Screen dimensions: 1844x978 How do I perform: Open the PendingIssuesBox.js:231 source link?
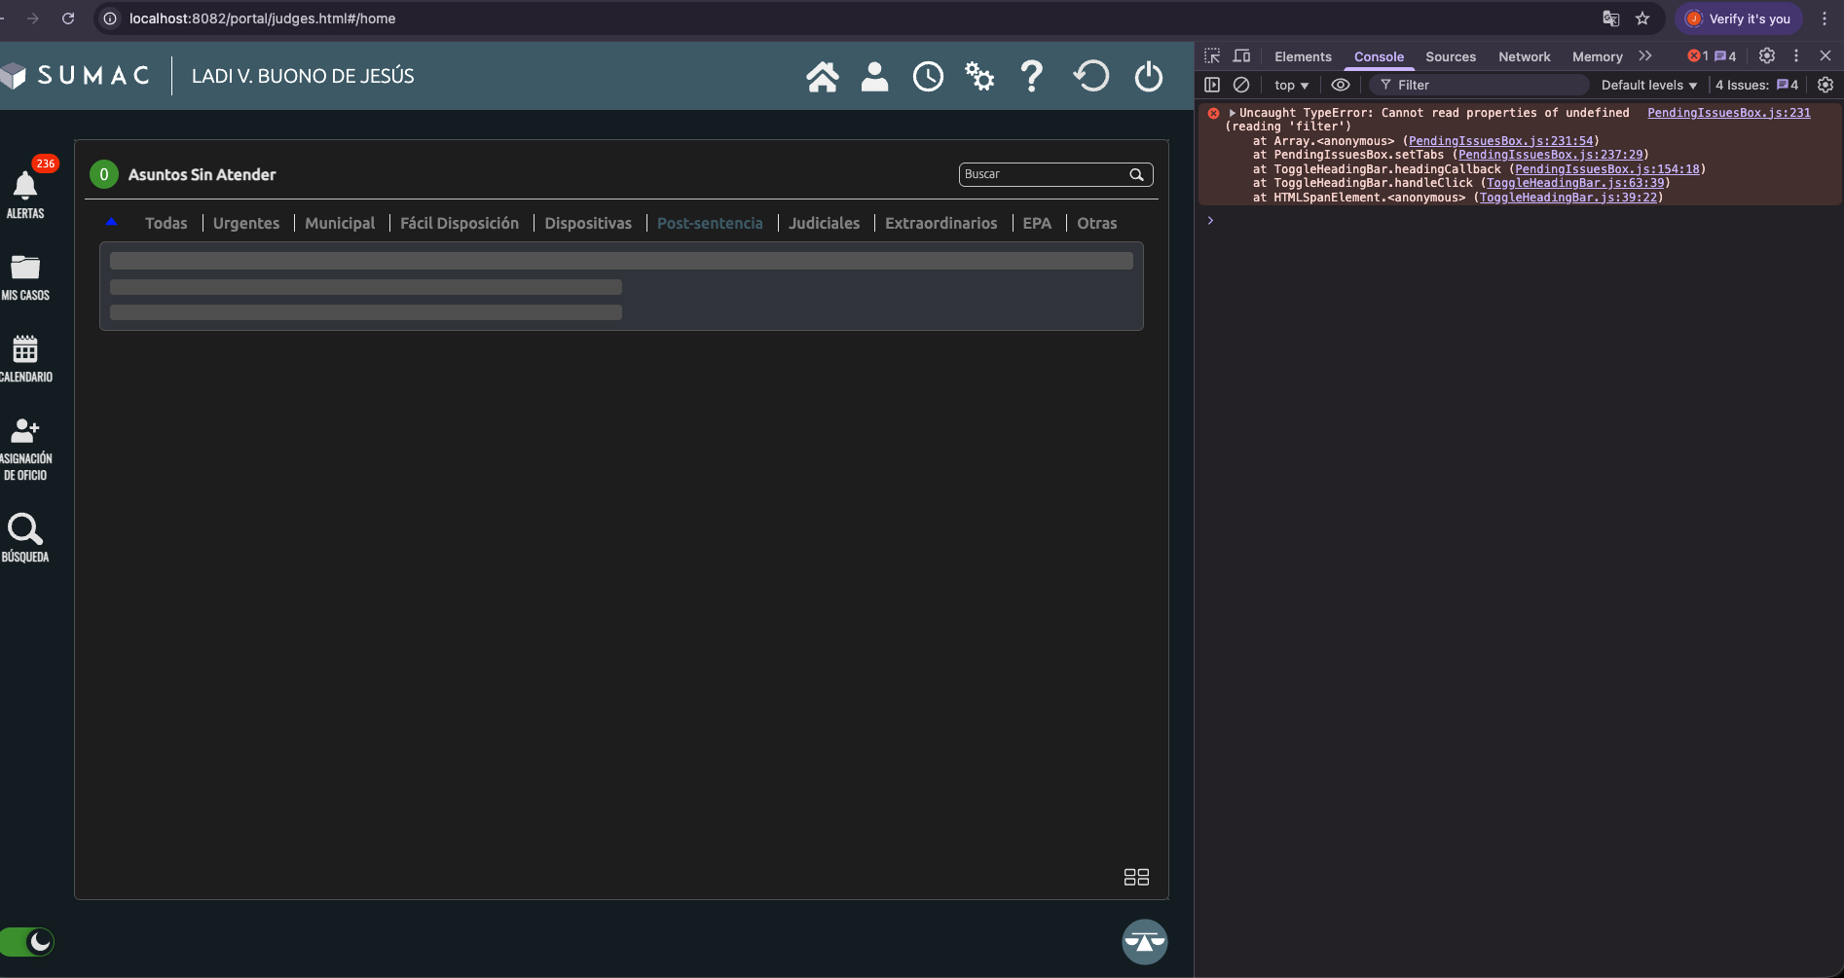pos(1728,113)
